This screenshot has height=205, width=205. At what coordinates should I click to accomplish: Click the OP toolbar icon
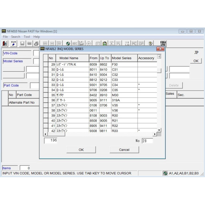tap(141, 43)
